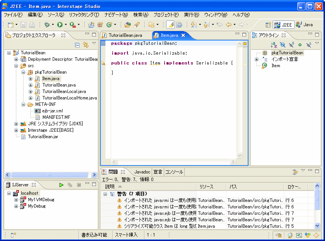Image resolution: width=325 pixels, height=241 pixels.
Task: Click the Hide Non-Public Members icon in Outline
Action: click(300, 44)
